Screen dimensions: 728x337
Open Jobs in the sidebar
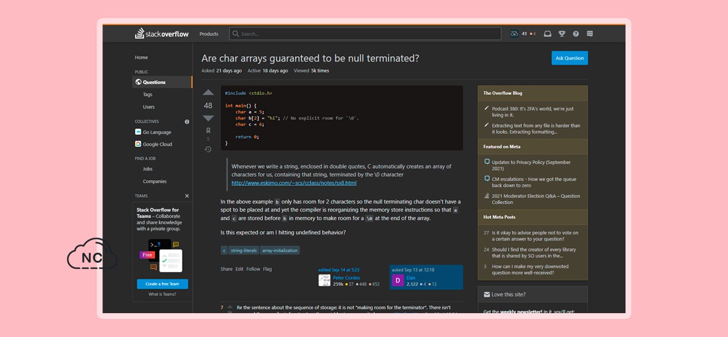[x=148, y=168]
